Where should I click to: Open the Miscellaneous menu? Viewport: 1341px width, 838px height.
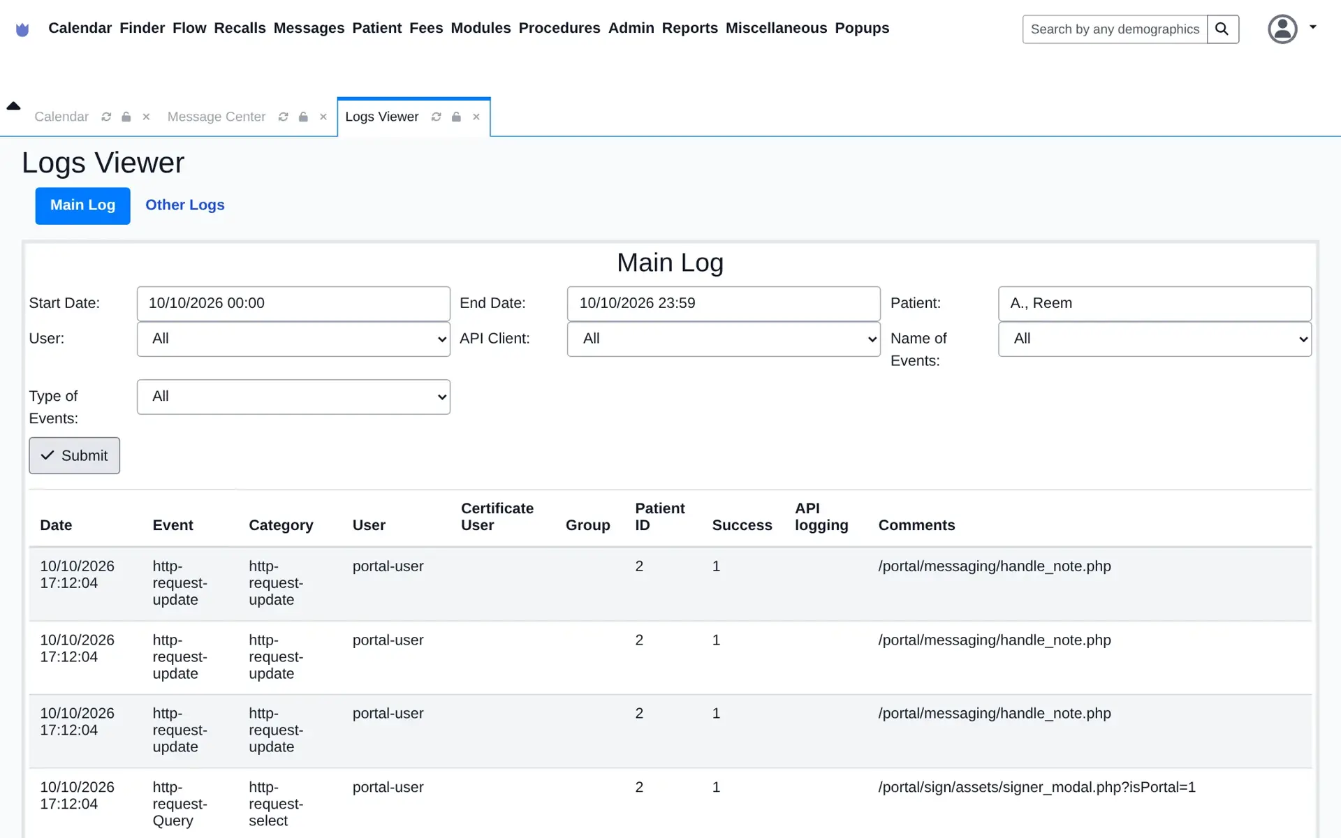[776, 28]
